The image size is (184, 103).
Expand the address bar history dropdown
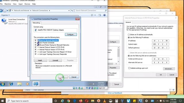[69, 11]
